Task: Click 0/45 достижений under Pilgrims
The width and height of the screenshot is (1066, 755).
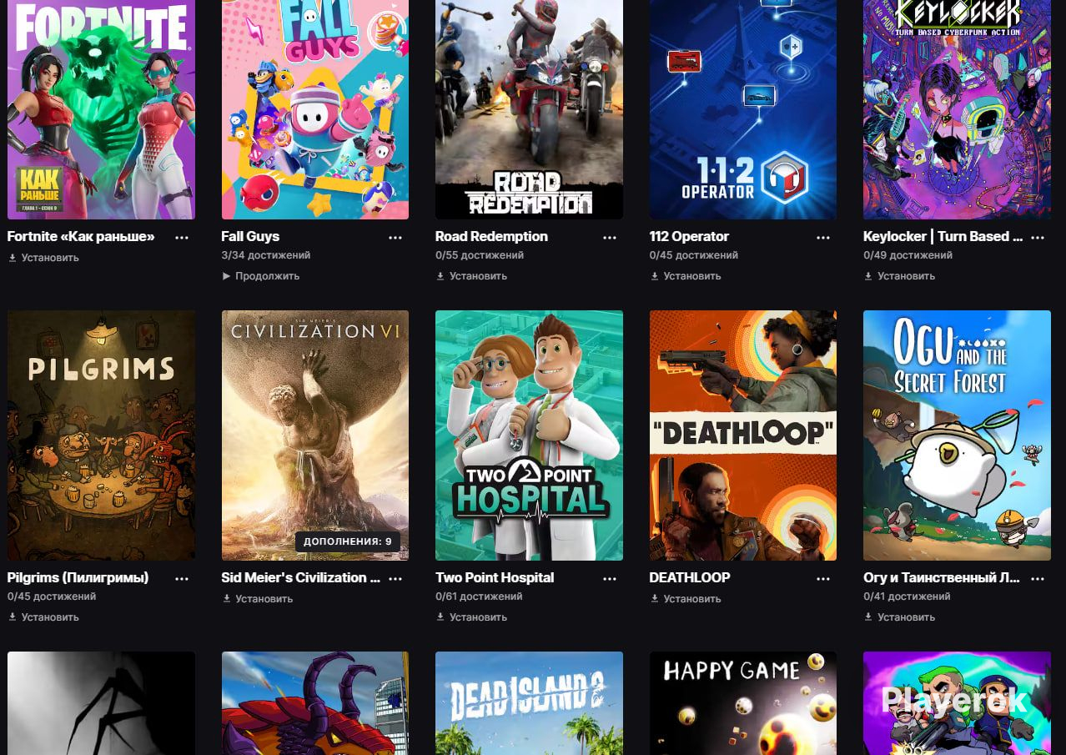Action: pyautogui.click(x=52, y=596)
